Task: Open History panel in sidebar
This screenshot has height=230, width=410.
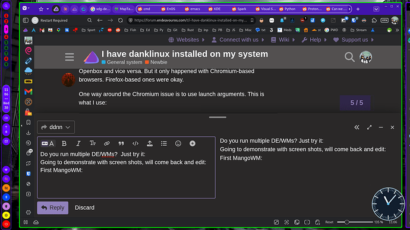Action: click(x=29, y=143)
